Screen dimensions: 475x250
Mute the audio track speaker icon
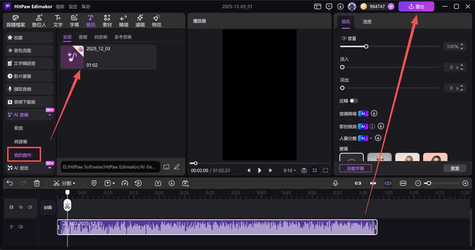(x=21, y=227)
